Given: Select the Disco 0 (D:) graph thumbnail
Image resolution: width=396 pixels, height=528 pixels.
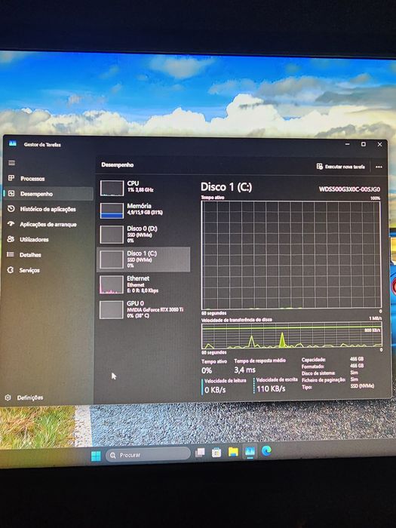Looking at the screenshot, I should [x=112, y=235].
